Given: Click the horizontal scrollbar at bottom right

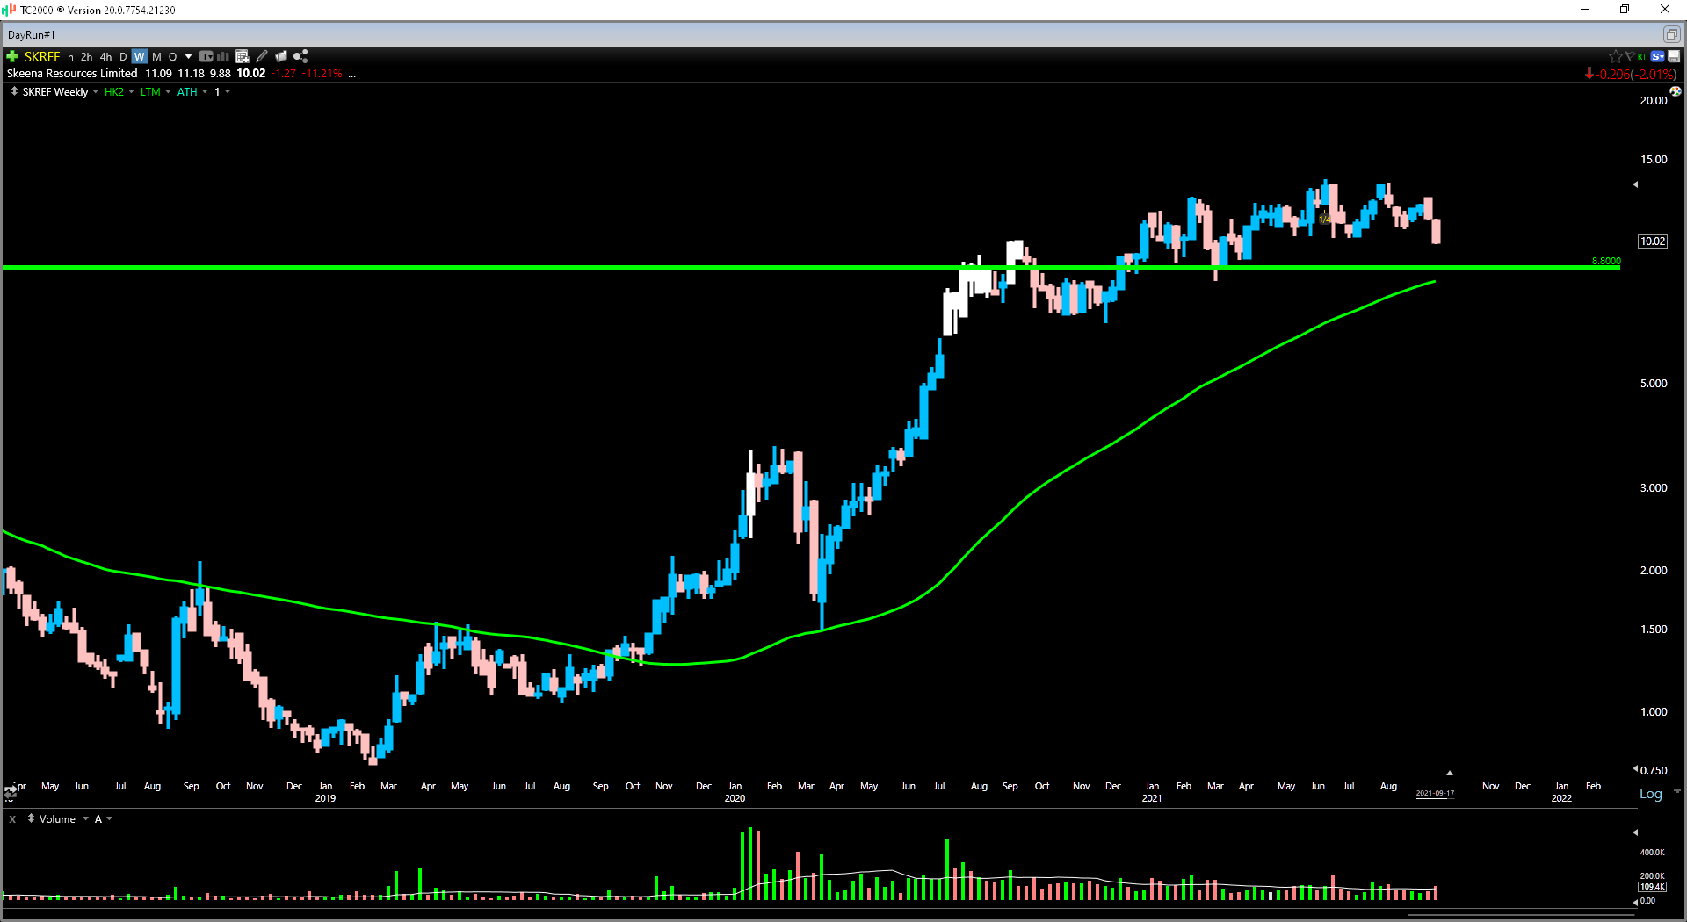Looking at the screenshot, I should click(1520, 915).
